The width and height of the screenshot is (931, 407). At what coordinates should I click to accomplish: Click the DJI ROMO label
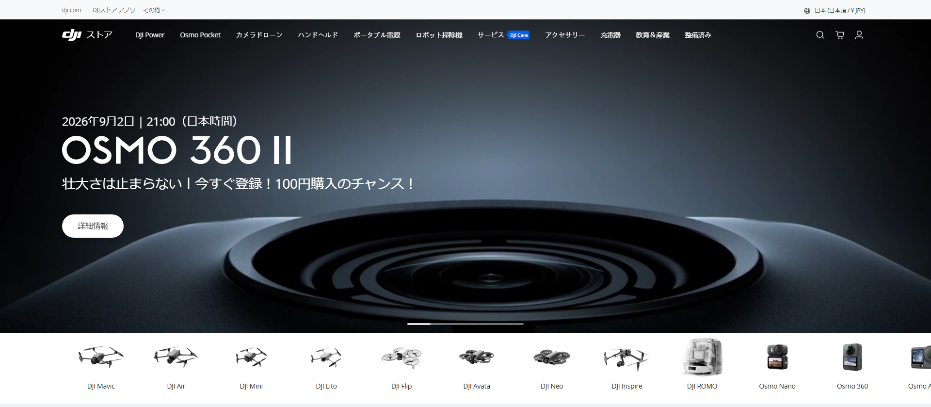pos(702,386)
